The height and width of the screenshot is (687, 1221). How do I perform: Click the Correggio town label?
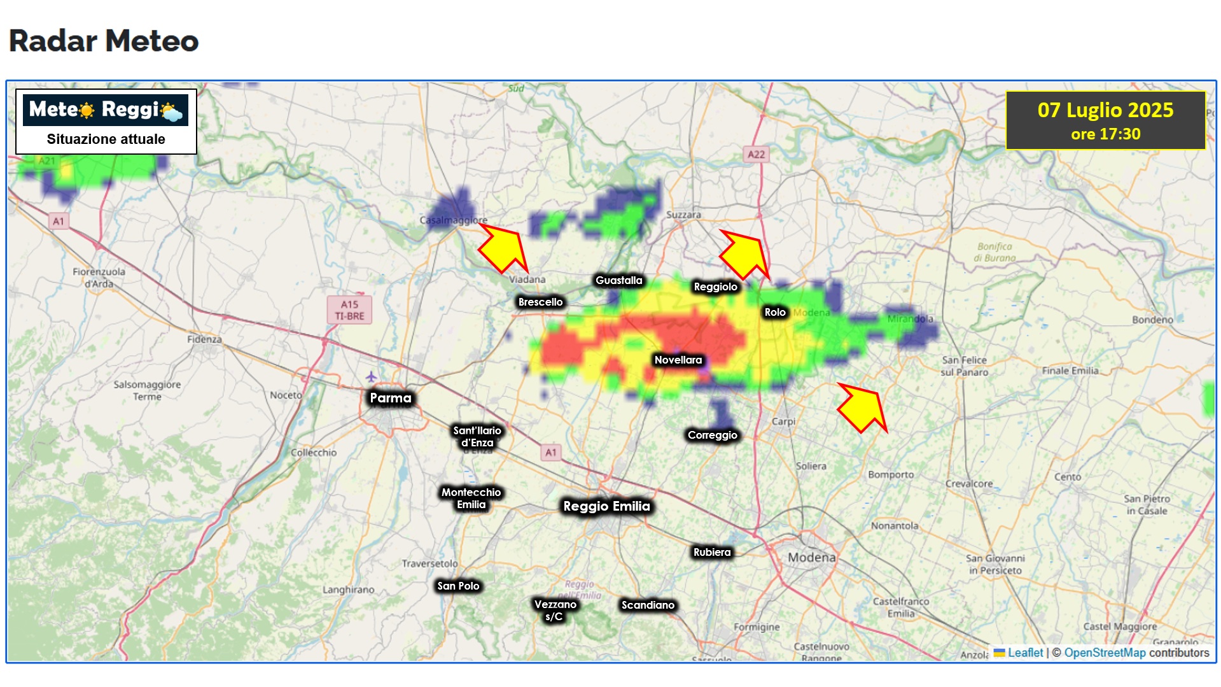tap(713, 435)
